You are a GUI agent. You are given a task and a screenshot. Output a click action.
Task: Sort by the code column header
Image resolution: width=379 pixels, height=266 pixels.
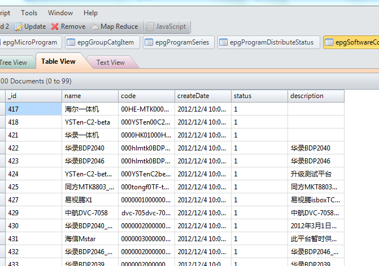coord(146,96)
